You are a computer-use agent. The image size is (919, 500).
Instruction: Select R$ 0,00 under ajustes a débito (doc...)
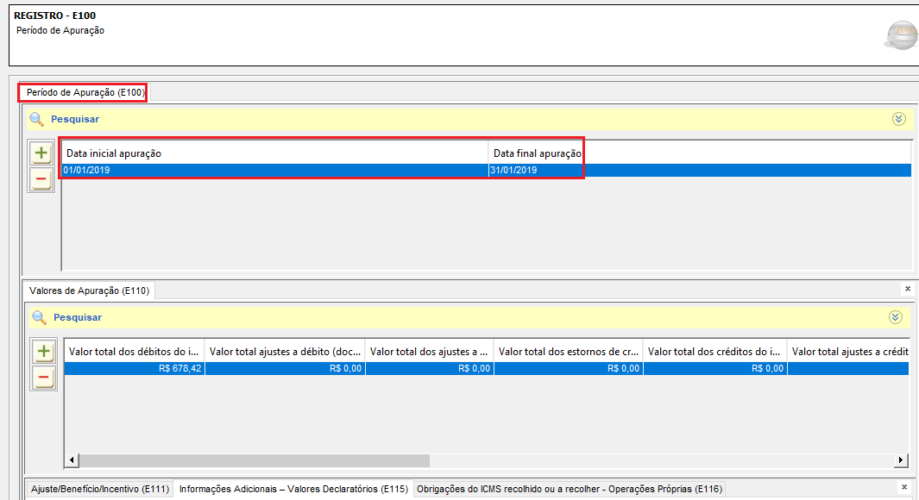285,369
